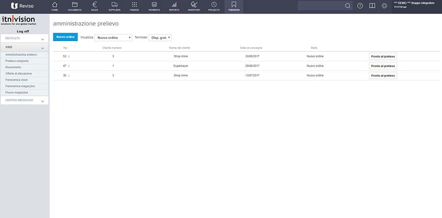
Task: Open the Home section icon
Action: click(55, 6)
